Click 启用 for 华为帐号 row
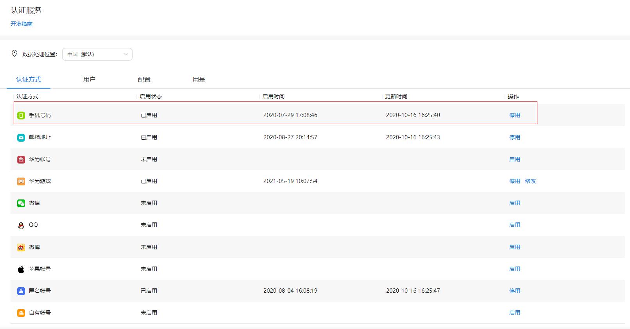The image size is (630, 329). coord(515,159)
